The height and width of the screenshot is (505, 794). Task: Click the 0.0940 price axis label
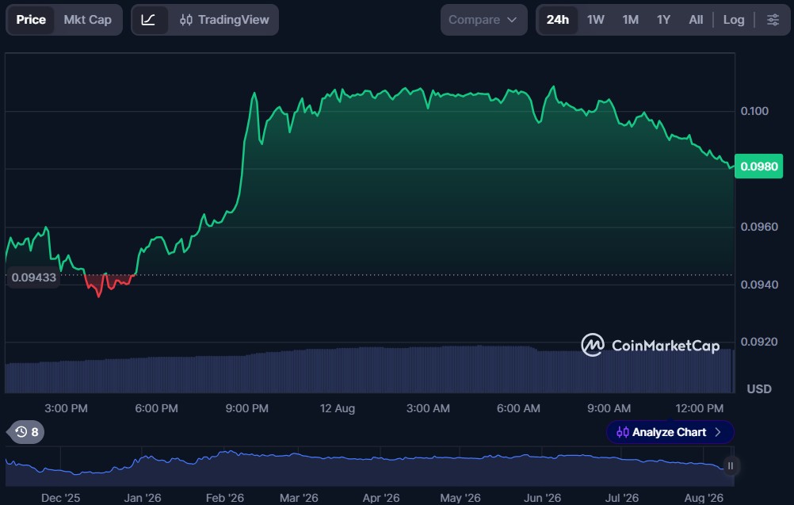(759, 284)
